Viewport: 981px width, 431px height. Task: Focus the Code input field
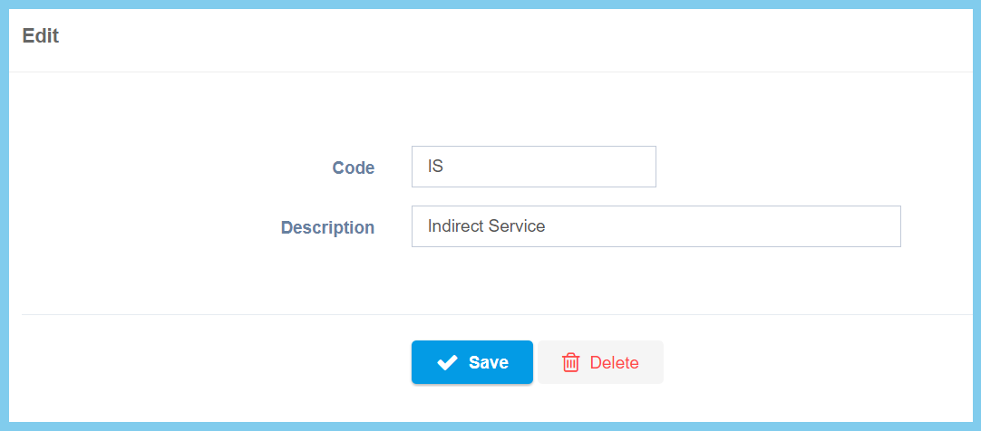[533, 167]
